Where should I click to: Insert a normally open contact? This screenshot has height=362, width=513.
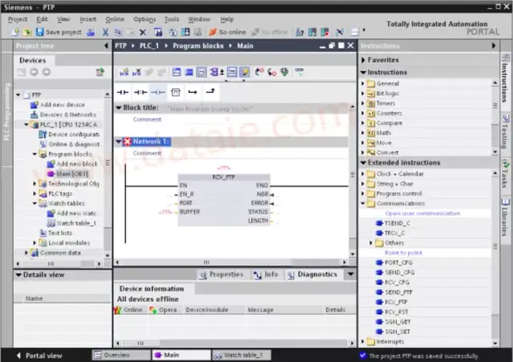point(123,92)
